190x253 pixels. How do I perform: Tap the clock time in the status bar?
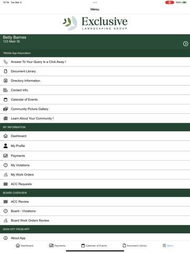click(x=6, y=3)
